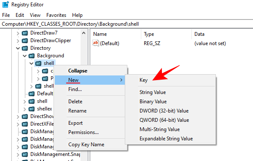Click the Background key folder icon
Image resolution: width=253 pixels, height=161 pixels.
[x=32, y=56]
